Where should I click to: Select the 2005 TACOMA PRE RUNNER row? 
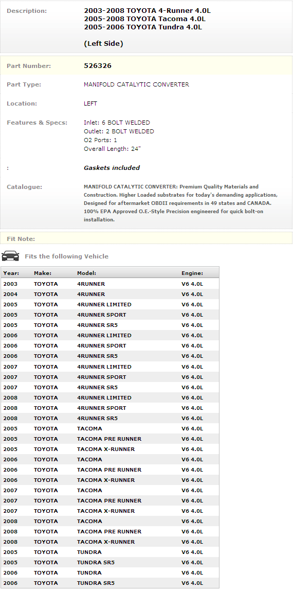tap(110, 439)
